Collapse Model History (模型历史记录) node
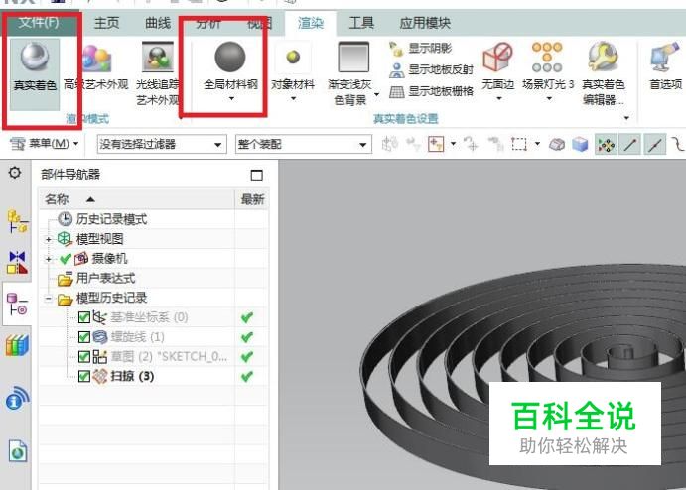The width and height of the screenshot is (686, 490). tap(49, 299)
